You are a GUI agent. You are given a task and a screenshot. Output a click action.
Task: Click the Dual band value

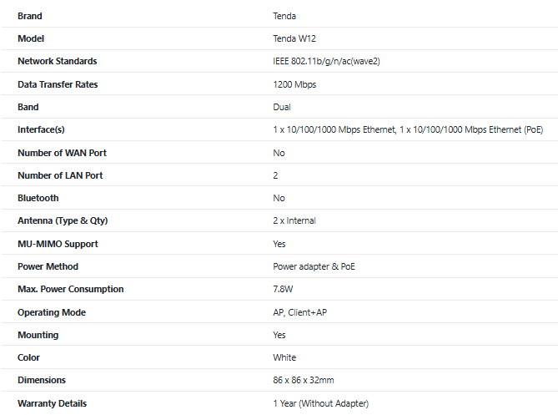pyautogui.click(x=282, y=107)
